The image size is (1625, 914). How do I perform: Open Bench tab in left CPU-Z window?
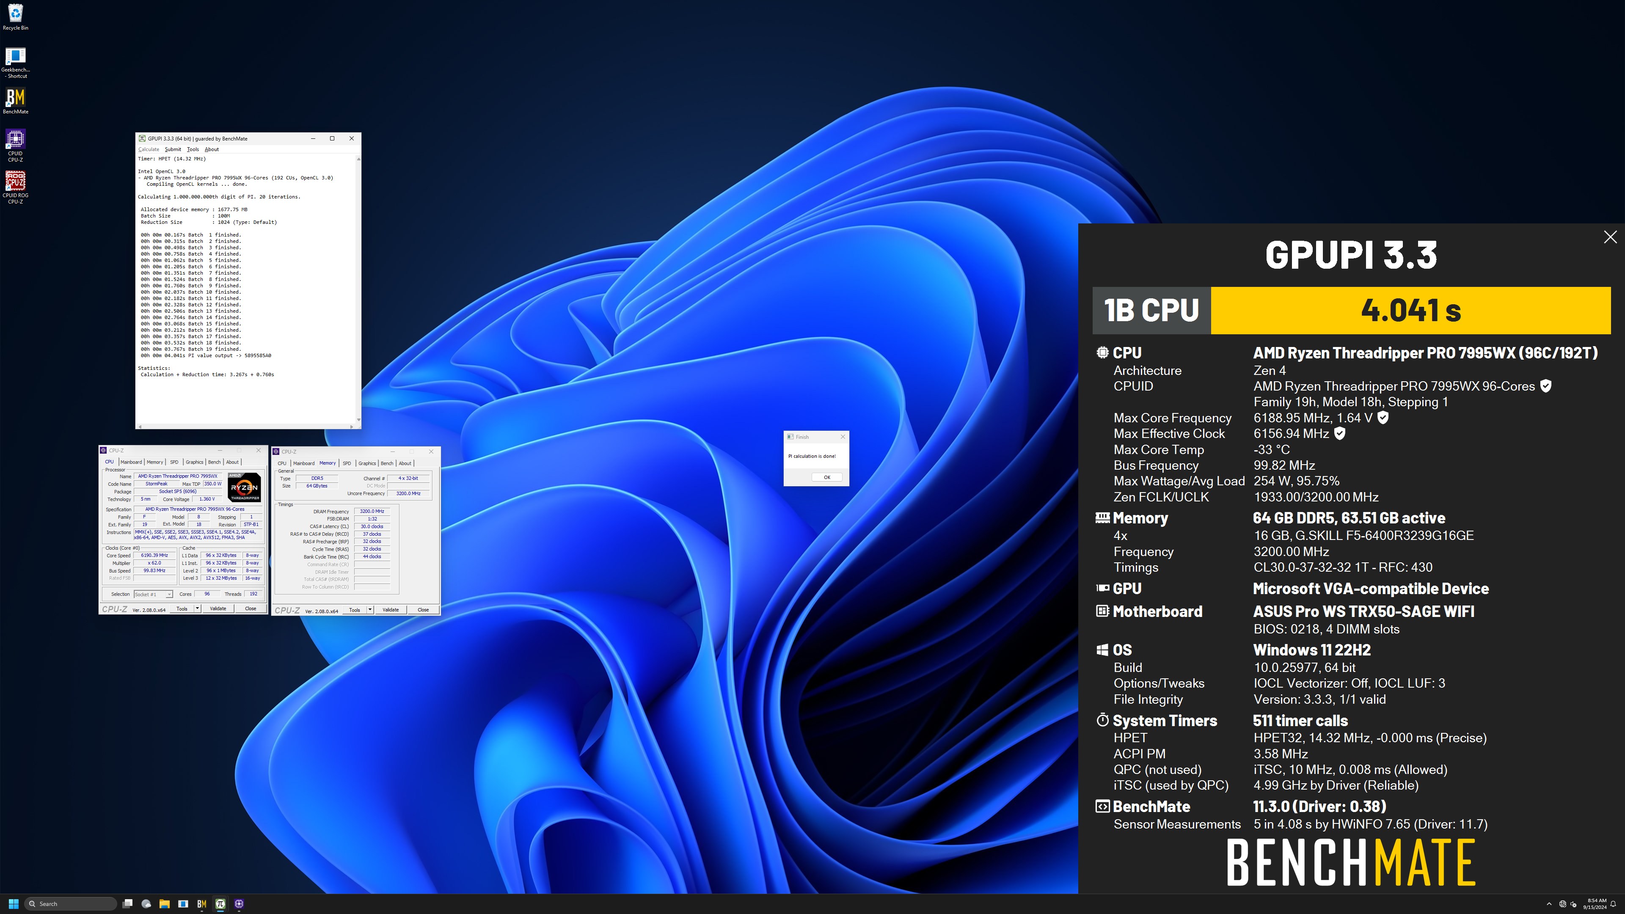click(215, 463)
